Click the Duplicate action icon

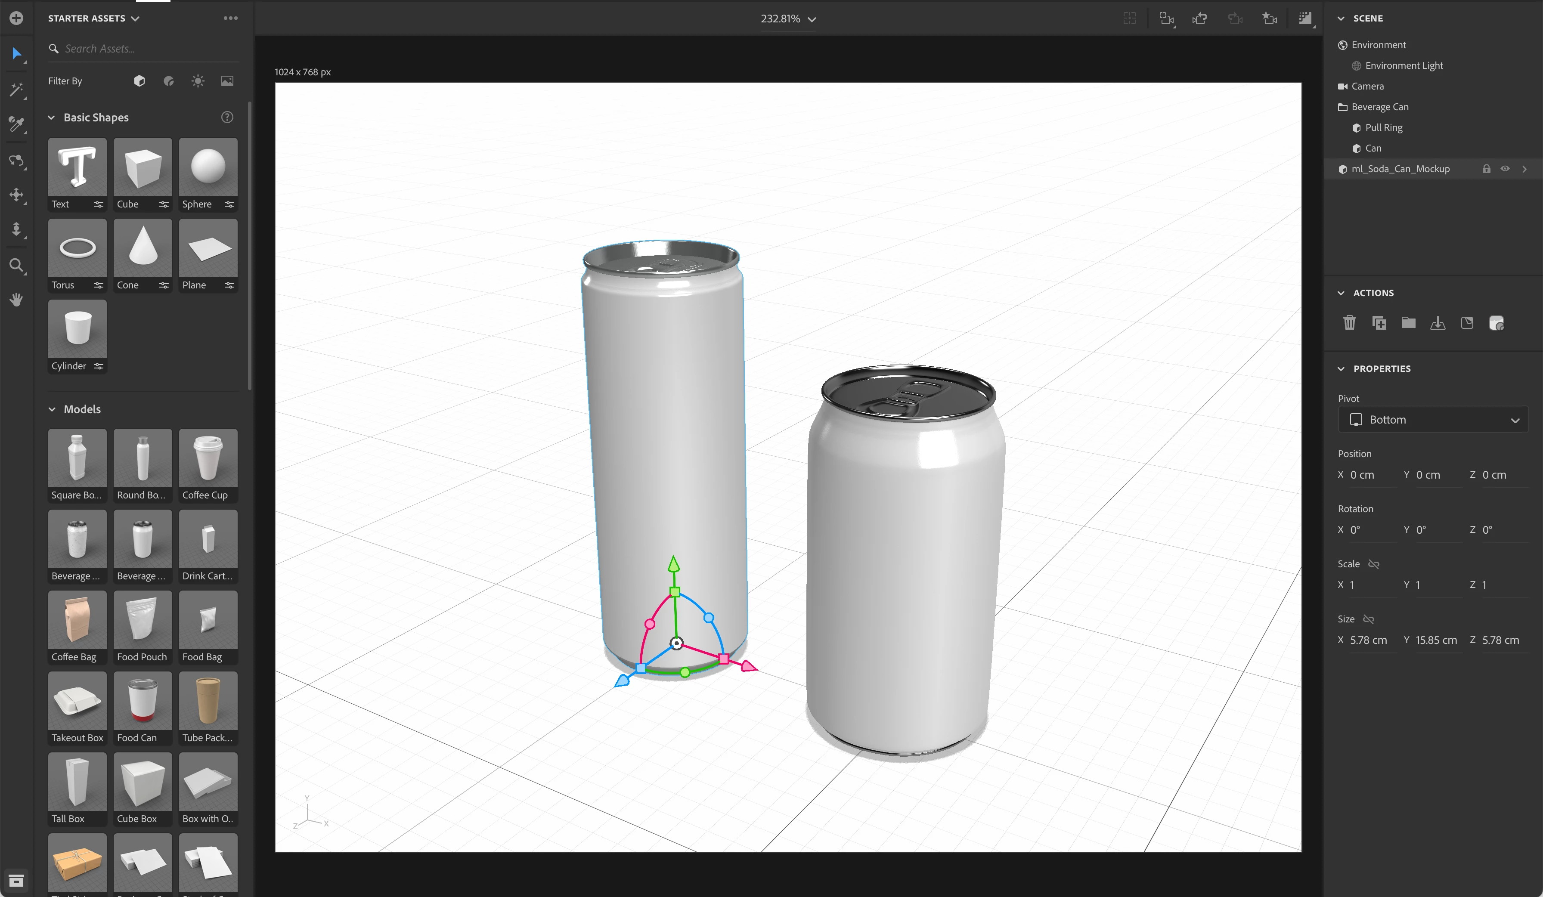point(1379,323)
